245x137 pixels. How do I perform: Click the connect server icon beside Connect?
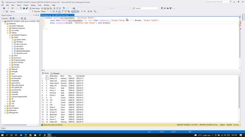point(11,18)
